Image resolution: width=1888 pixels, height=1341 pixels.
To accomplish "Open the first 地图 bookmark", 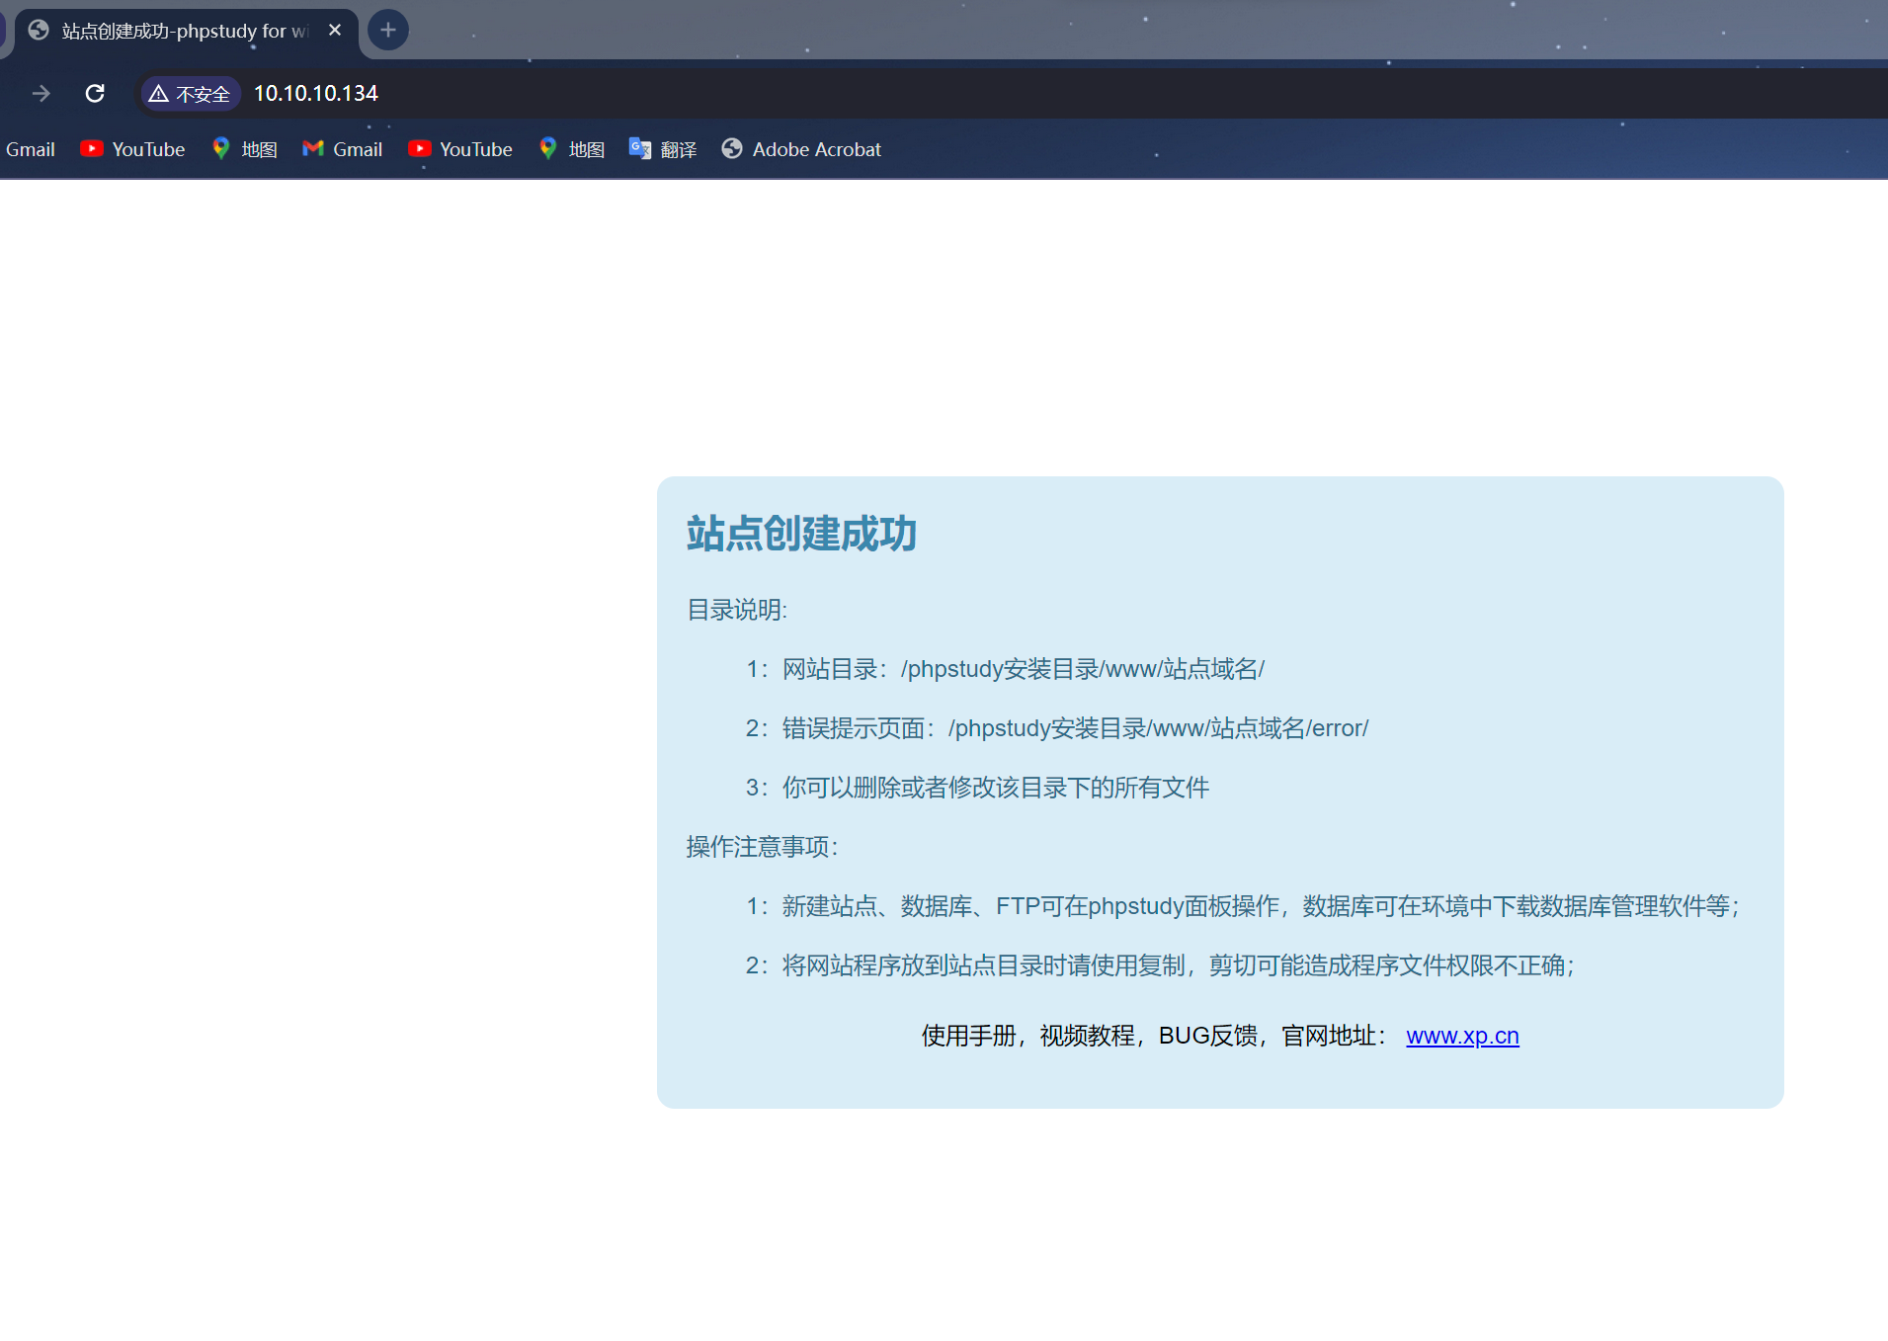I will (244, 149).
